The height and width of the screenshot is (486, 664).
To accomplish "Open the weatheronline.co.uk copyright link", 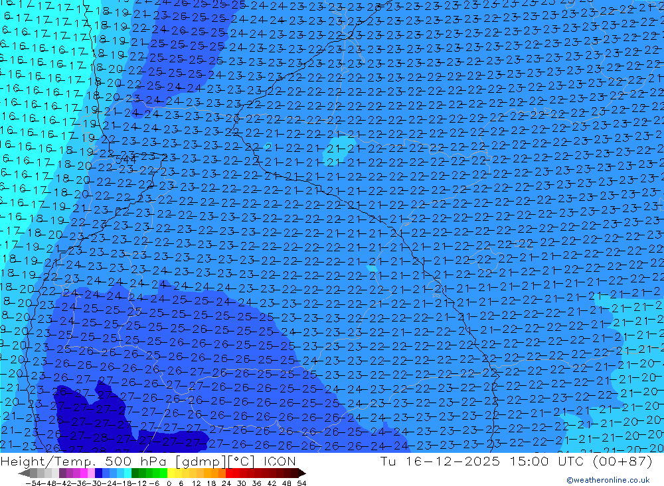I will [x=608, y=480].
